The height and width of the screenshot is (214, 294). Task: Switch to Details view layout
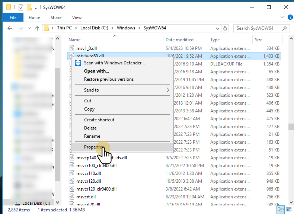point(281,210)
